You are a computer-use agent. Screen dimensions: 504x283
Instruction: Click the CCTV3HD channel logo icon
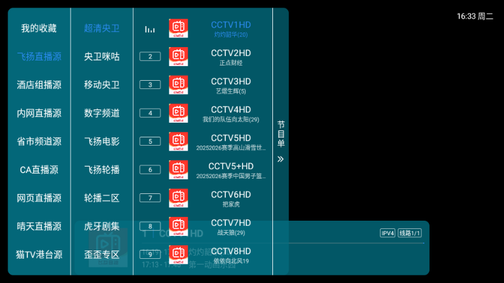click(x=178, y=85)
